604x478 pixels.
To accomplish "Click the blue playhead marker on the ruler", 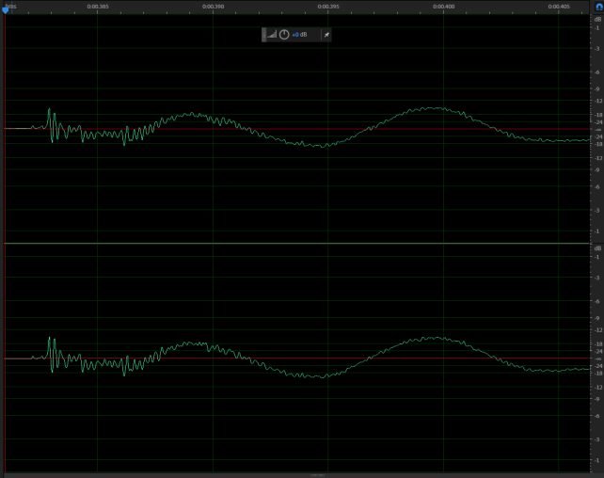I will click(x=5, y=9).
